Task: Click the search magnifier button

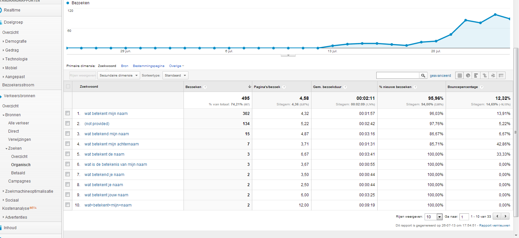Action: pyautogui.click(x=423, y=76)
